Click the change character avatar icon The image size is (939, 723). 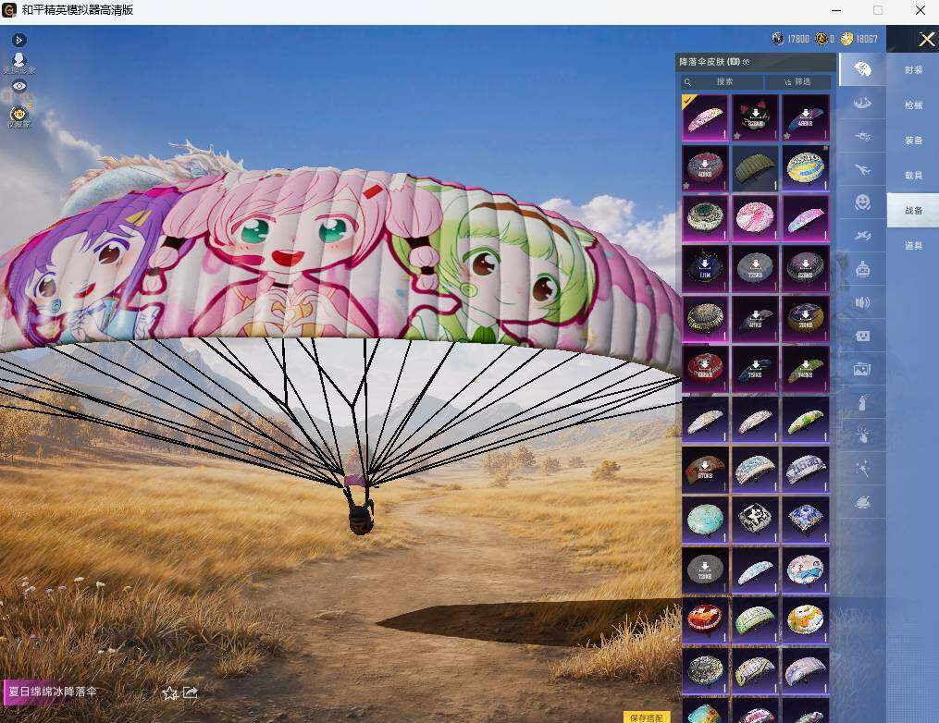click(19, 62)
